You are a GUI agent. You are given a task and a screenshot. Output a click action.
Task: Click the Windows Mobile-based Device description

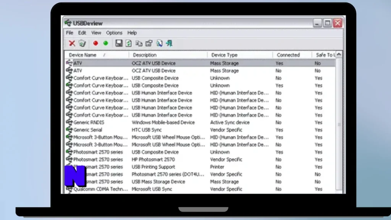pos(163,123)
